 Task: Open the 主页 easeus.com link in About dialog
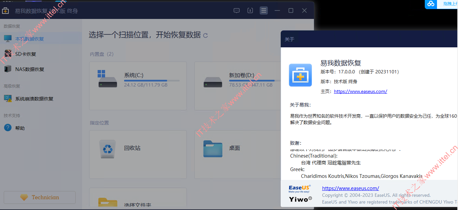tap(360, 91)
